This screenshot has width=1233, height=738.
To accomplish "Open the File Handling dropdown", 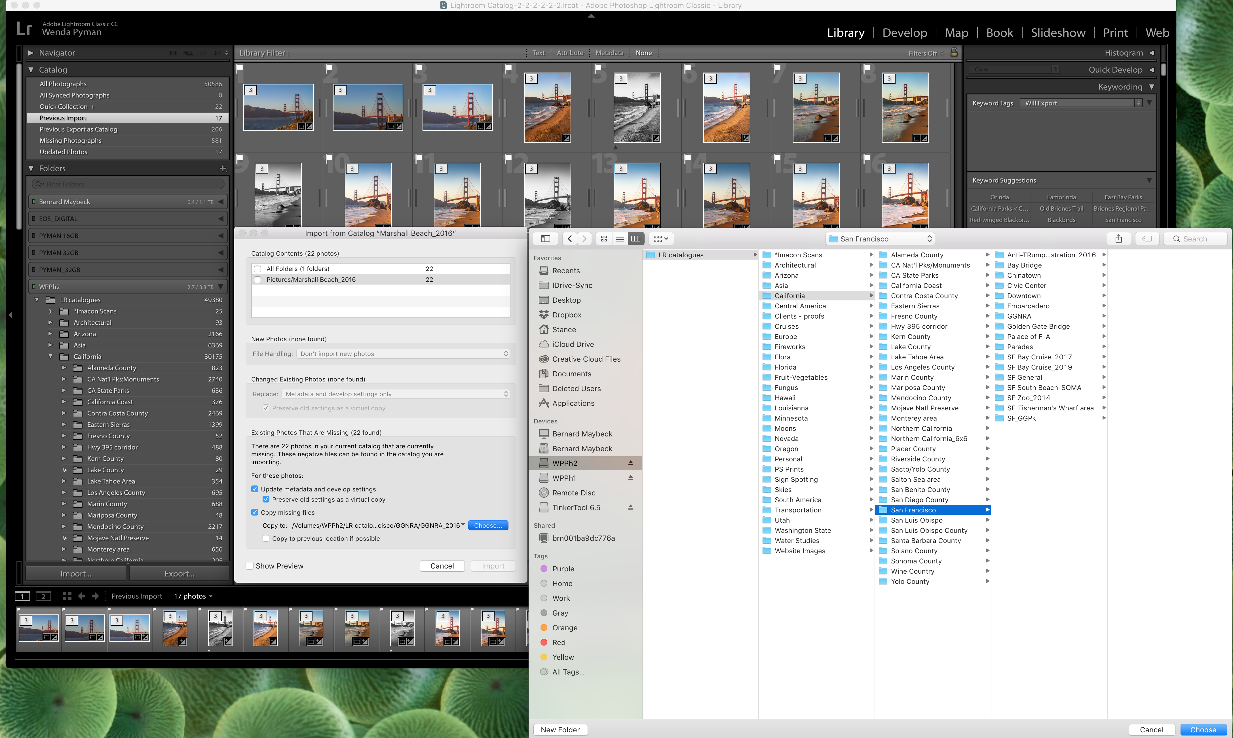I will 404,354.
